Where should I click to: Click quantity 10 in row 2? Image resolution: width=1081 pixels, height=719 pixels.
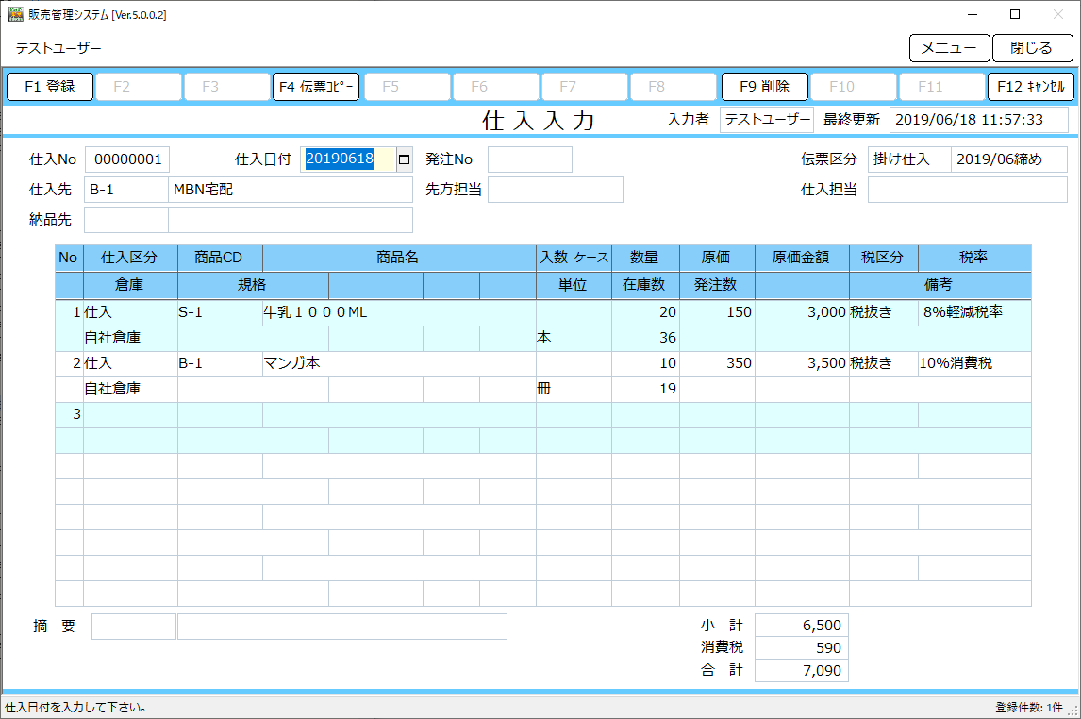pos(645,364)
